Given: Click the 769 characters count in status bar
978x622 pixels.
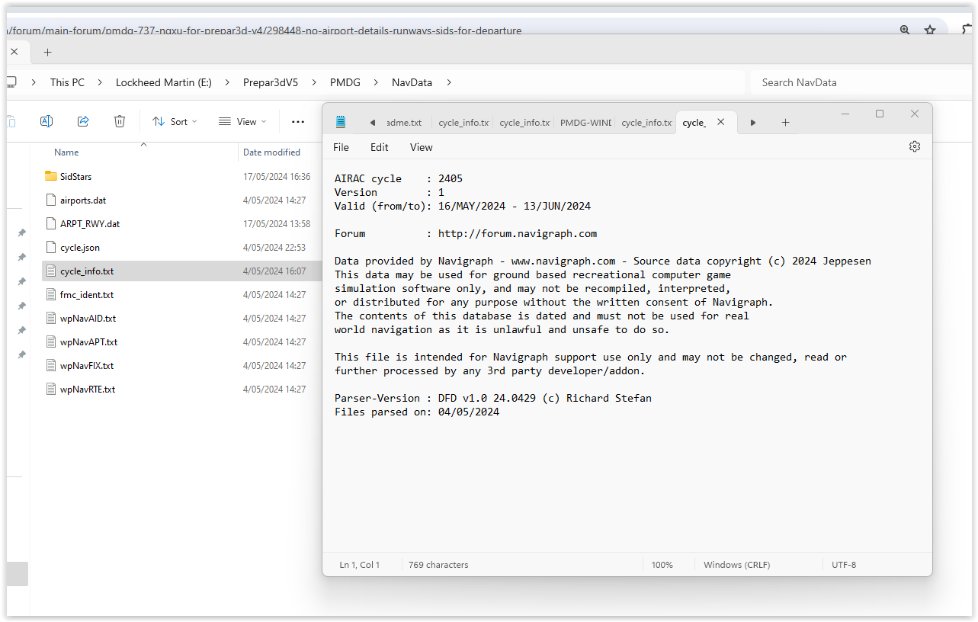Looking at the screenshot, I should pyautogui.click(x=438, y=565).
